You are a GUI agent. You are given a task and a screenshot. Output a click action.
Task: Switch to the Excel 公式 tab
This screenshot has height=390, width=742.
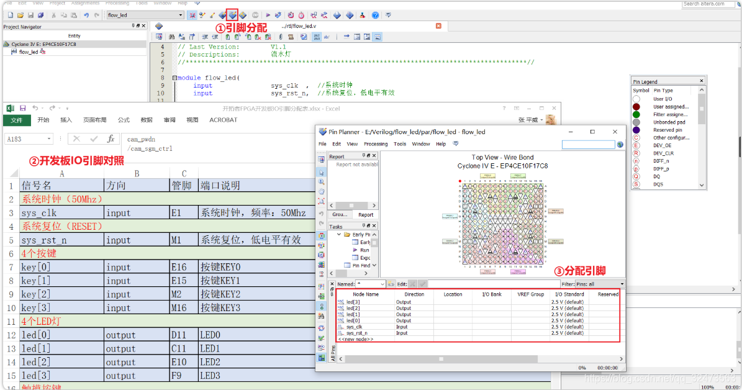pos(124,120)
